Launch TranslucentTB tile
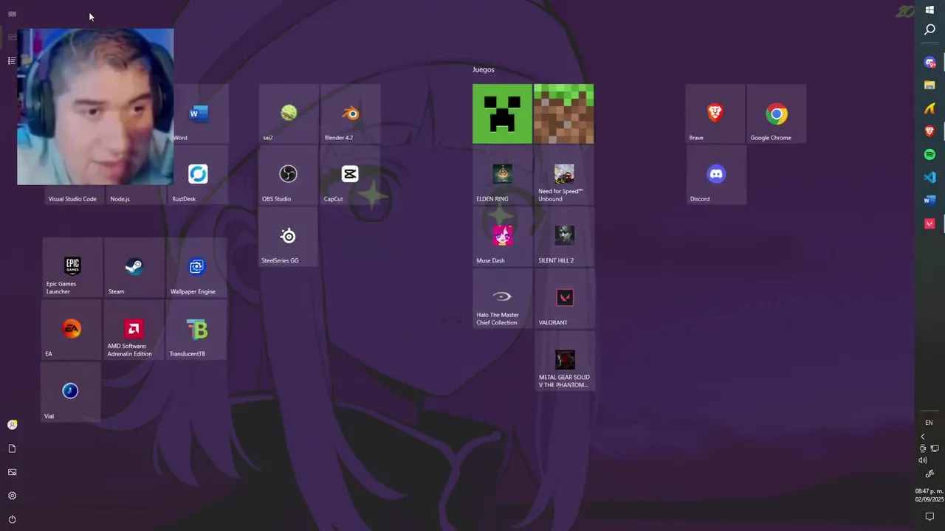Viewport: 945px width, 531px height. click(196, 330)
